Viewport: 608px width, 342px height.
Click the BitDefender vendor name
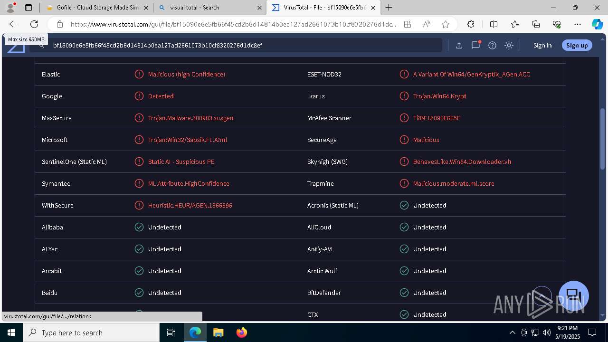pyautogui.click(x=324, y=293)
